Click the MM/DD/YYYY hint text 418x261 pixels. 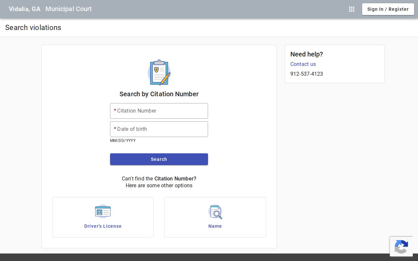pyautogui.click(x=123, y=141)
